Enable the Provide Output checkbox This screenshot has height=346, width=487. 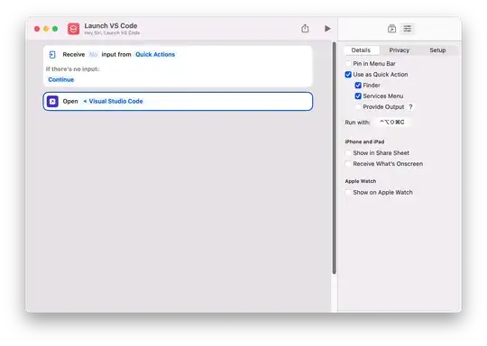pos(358,106)
